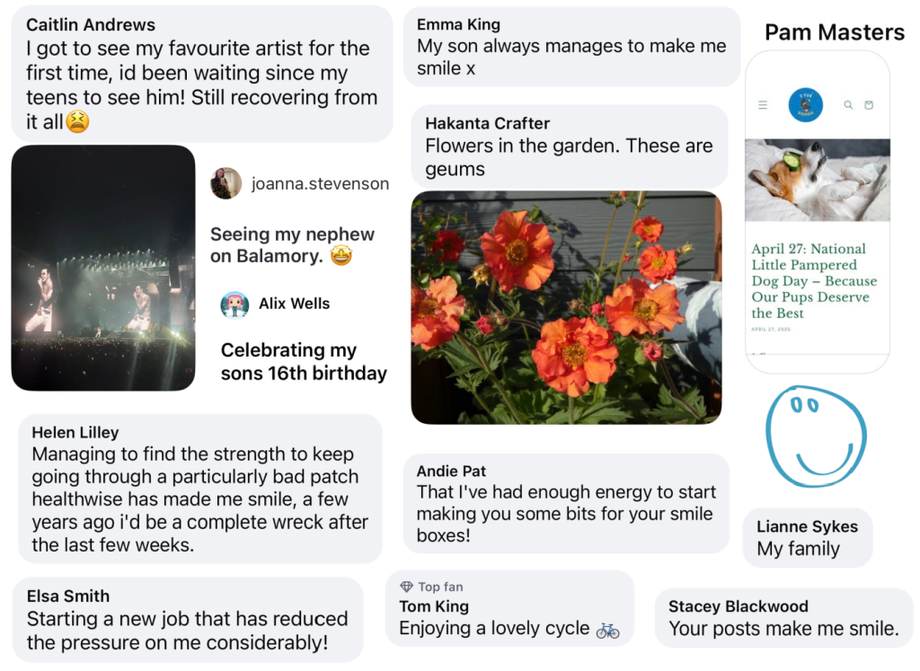The height and width of the screenshot is (671, 920).
Task: Click the Pam Masters heading
Action: 835,33
